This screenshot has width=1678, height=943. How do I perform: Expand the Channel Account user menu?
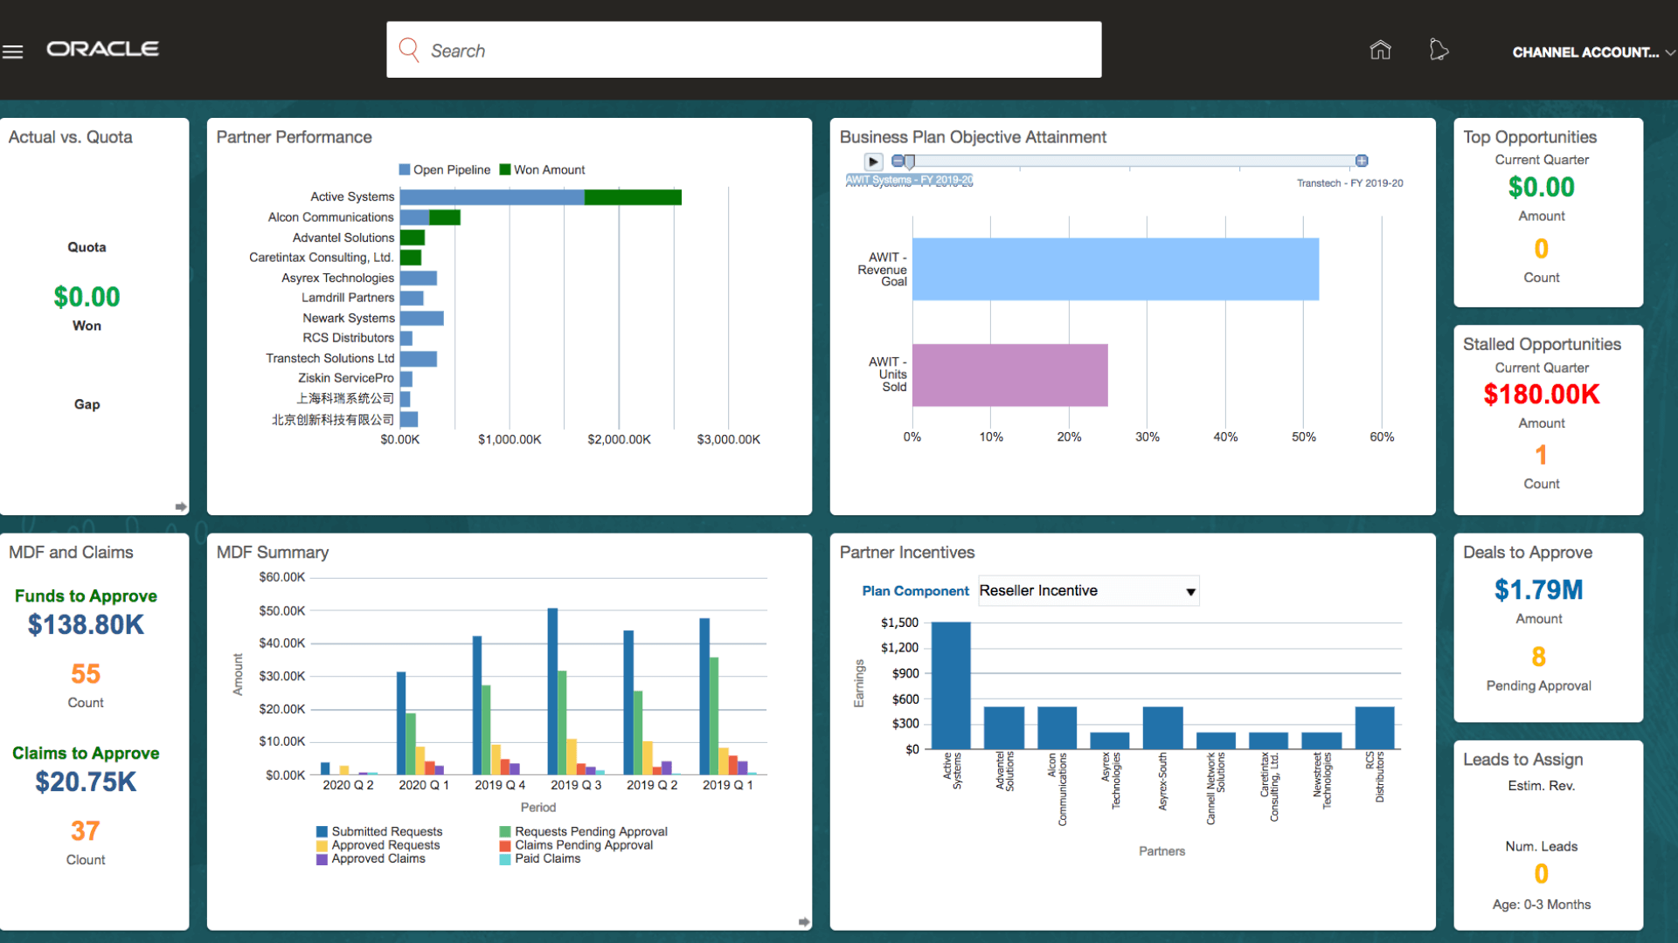[1592, 52]
